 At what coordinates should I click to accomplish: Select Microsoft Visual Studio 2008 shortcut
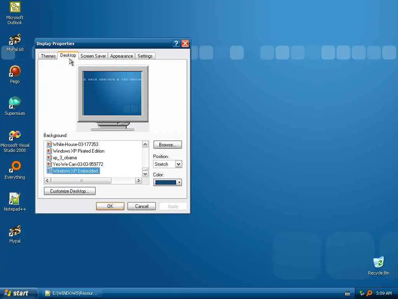pos(15,141)
